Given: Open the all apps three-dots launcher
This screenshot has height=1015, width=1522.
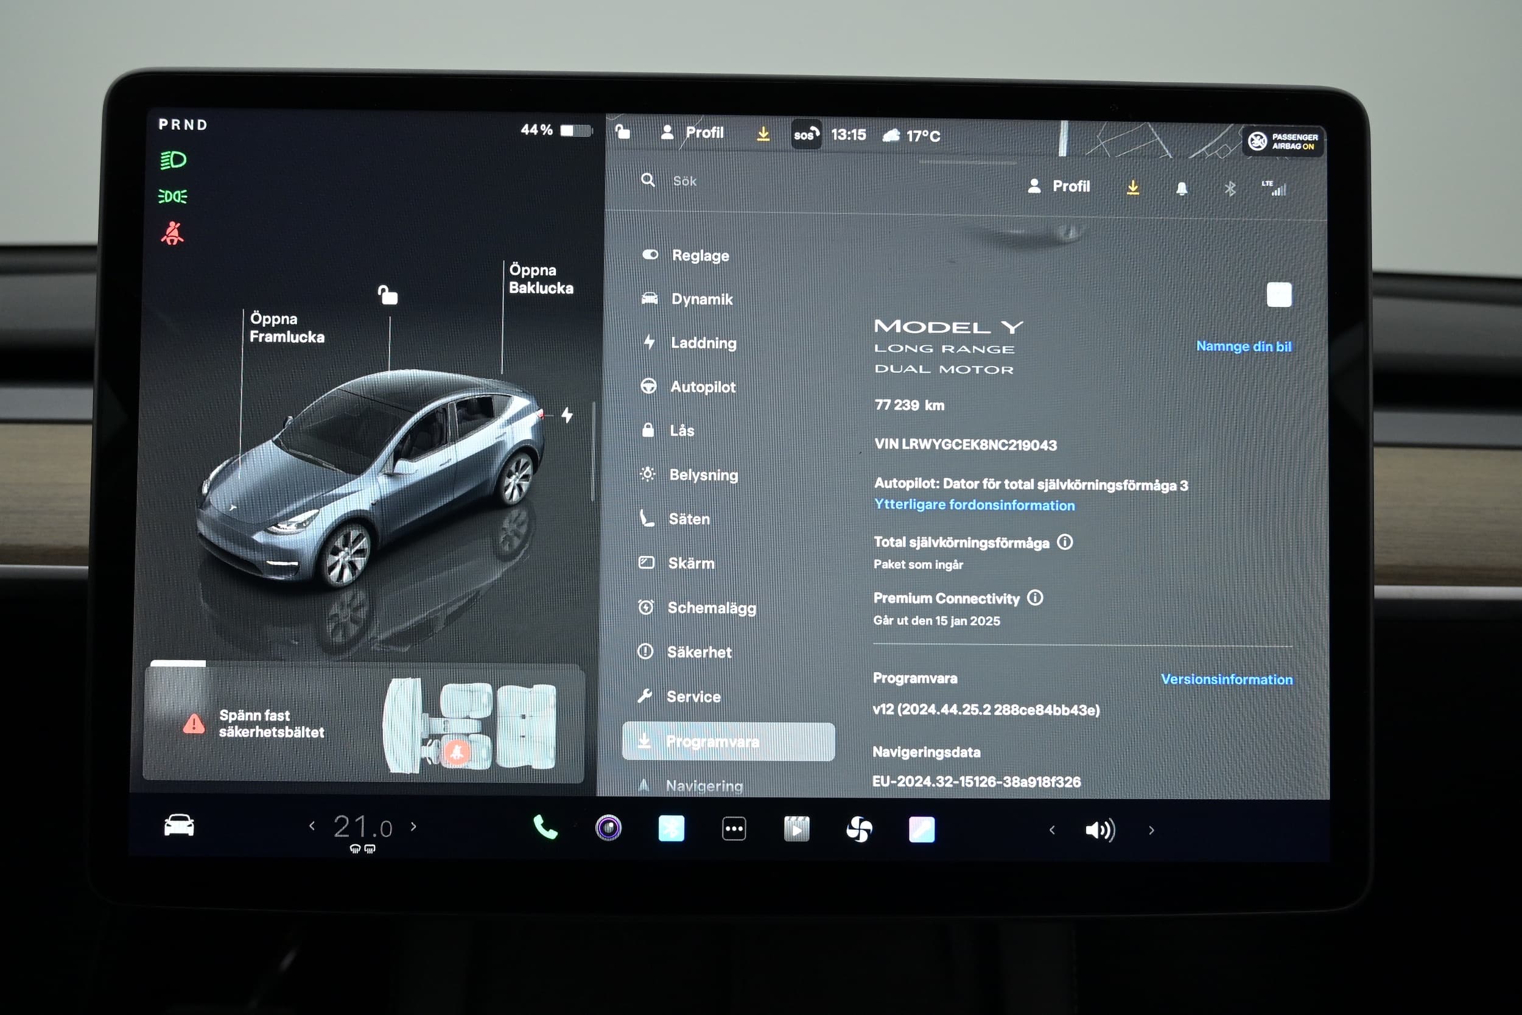Looking at the screenshot, I should (734, 829).
